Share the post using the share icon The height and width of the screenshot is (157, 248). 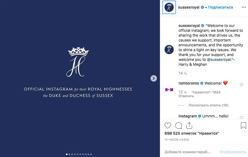[x=189, y=125]
